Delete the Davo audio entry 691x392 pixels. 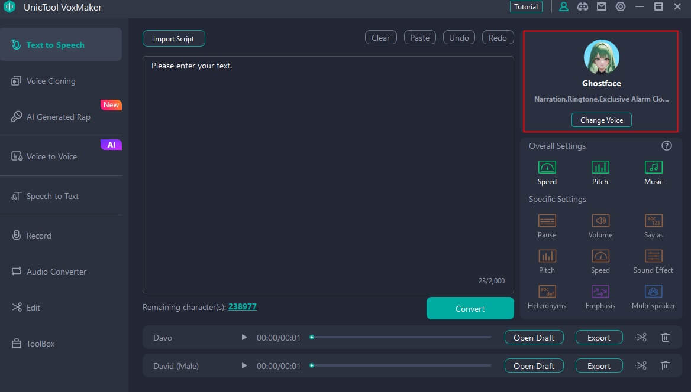666,338
